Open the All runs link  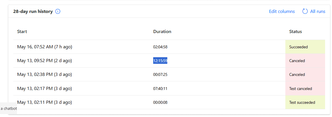(x=318, y=11)
